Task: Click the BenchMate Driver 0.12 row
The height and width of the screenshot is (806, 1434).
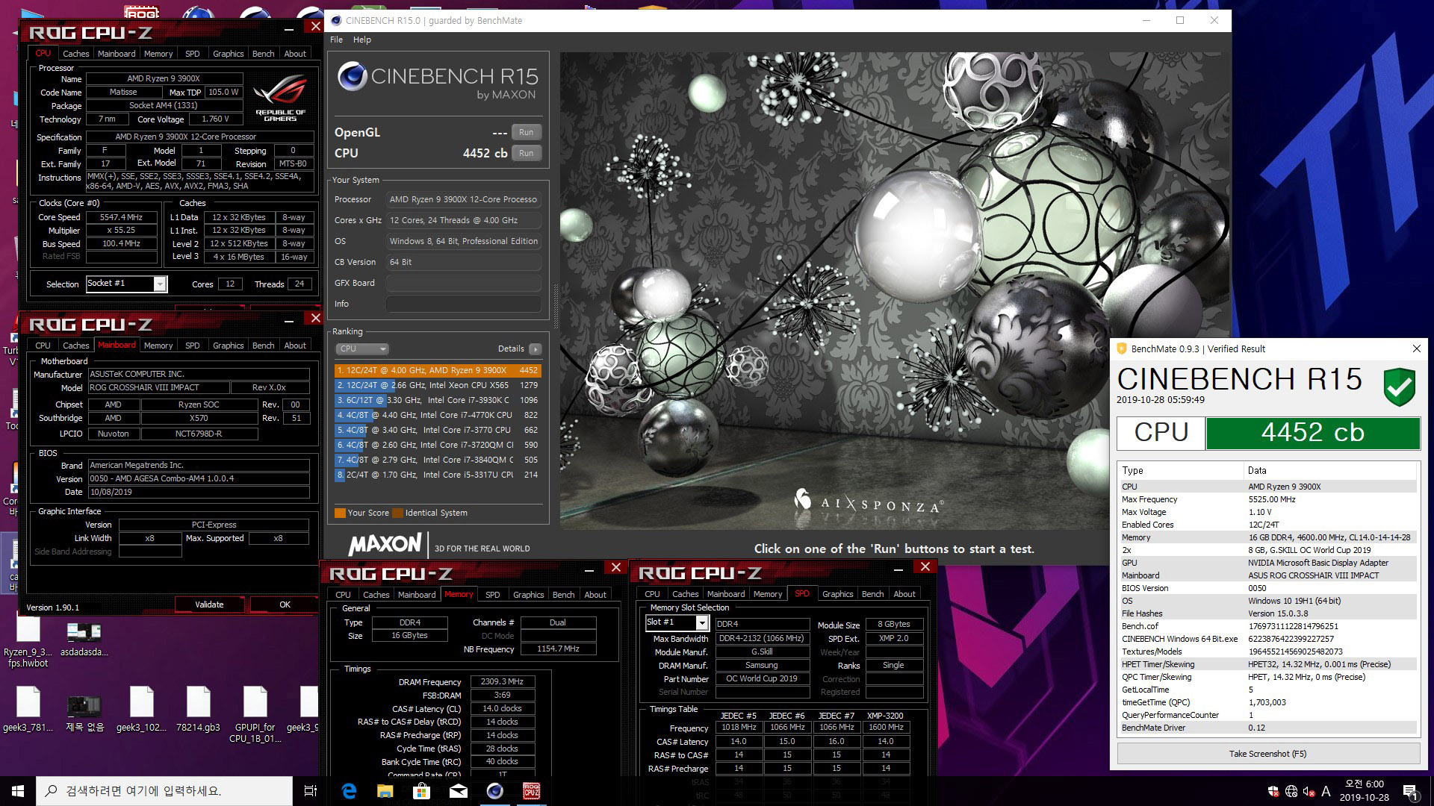Action: click(1267, 728)
